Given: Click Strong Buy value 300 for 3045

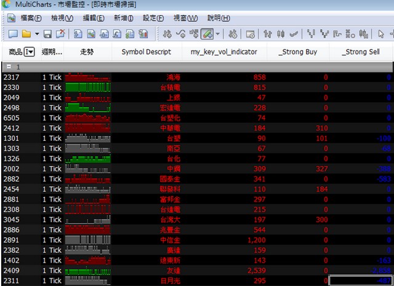Looking at the screenshot, I should coord(322,220).
